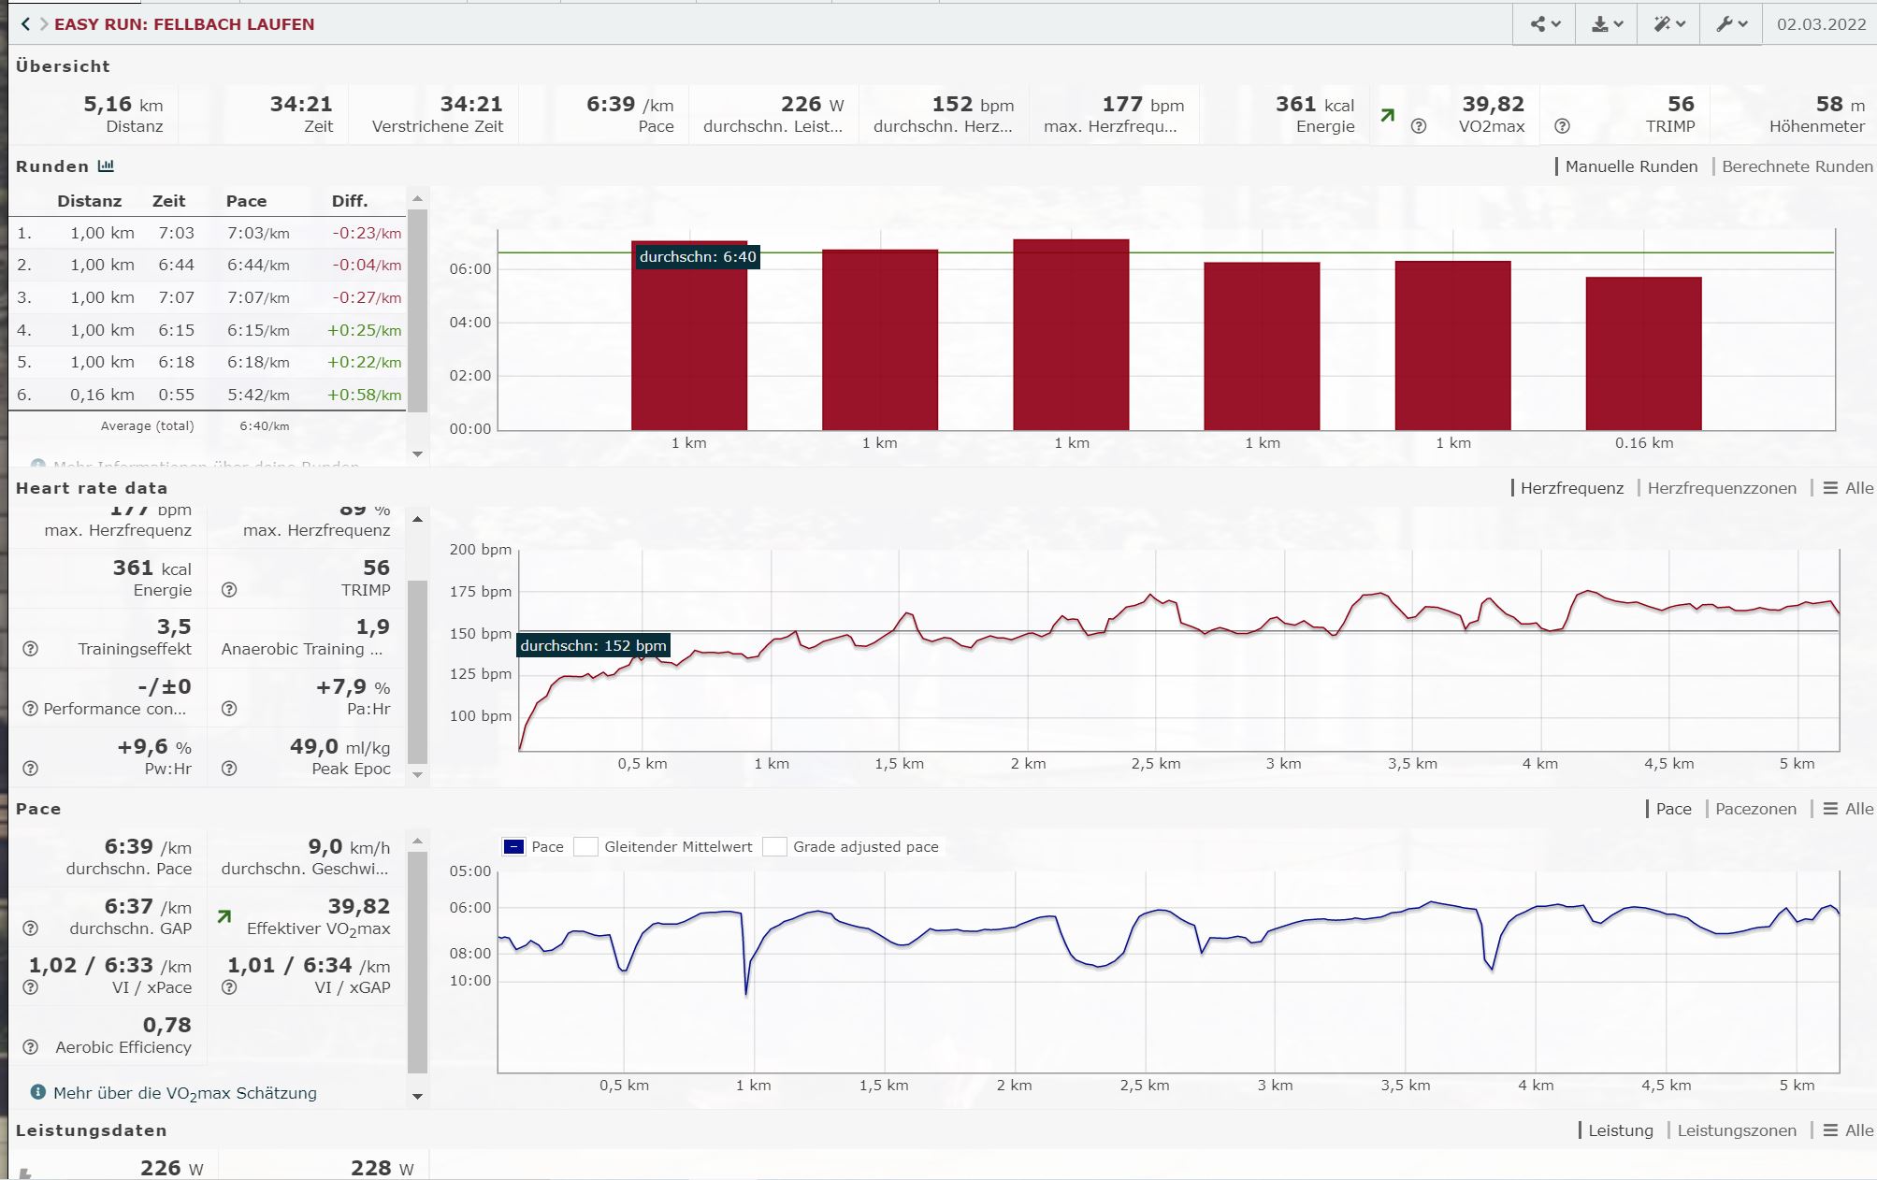Open Mehr über die VO2max Schätzung link
This screenshot has width=1877, height=1180.
point(184,1093)
